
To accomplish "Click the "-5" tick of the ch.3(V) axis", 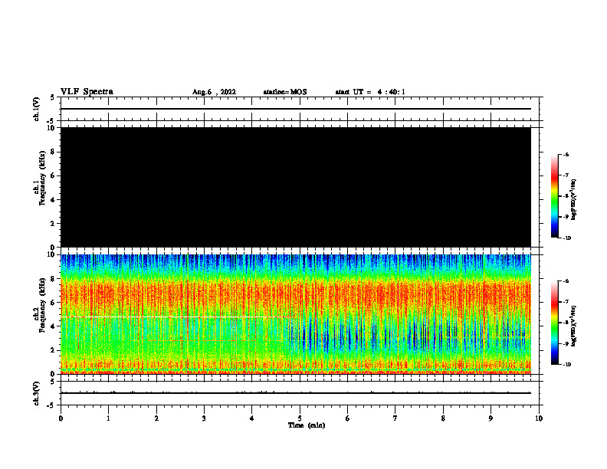I will pos(51,405).
